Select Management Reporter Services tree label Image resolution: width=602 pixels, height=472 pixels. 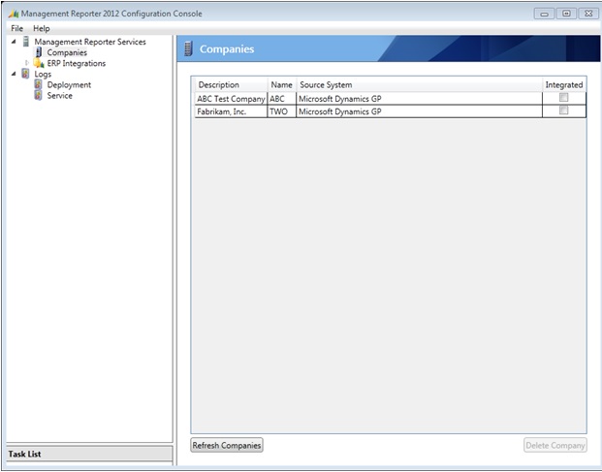click(x=90, y=42)
